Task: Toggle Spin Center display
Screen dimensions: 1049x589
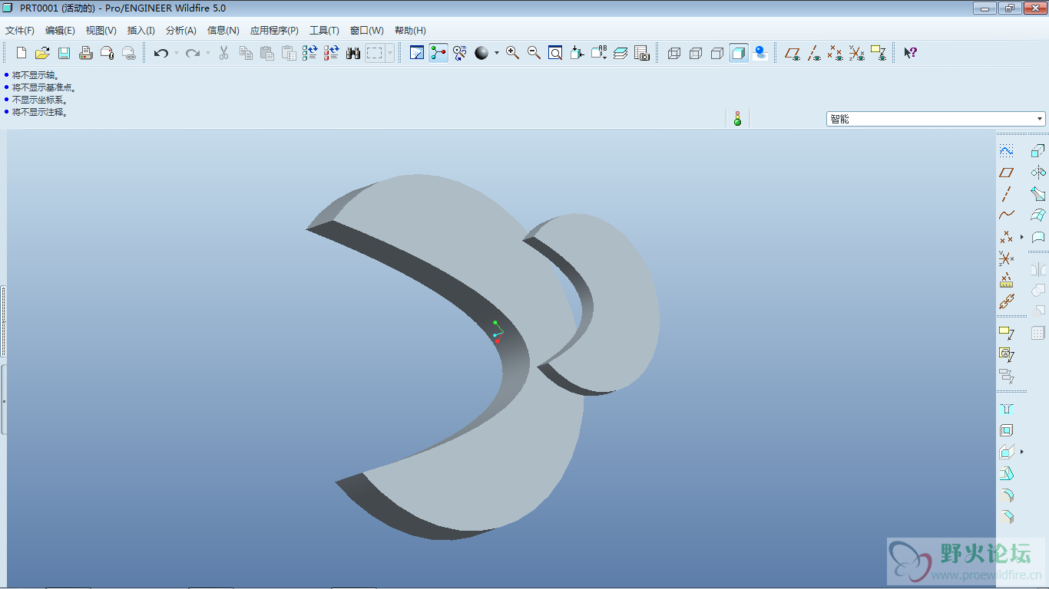Action: coord(438,53)
